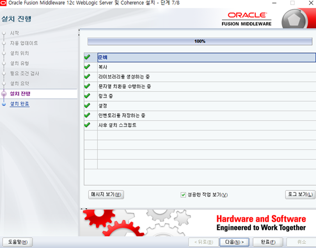This screenshot has height=248, width=316.
Task: Close the installer window
Action: click(311, 3)
